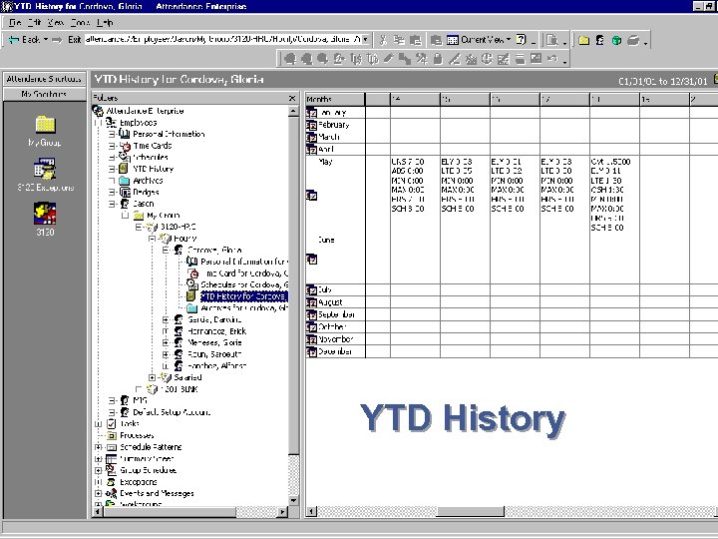This screenshot has width=718, height=539.
Task: Select the 'Processes' tree item
Action: click(137, 435)
